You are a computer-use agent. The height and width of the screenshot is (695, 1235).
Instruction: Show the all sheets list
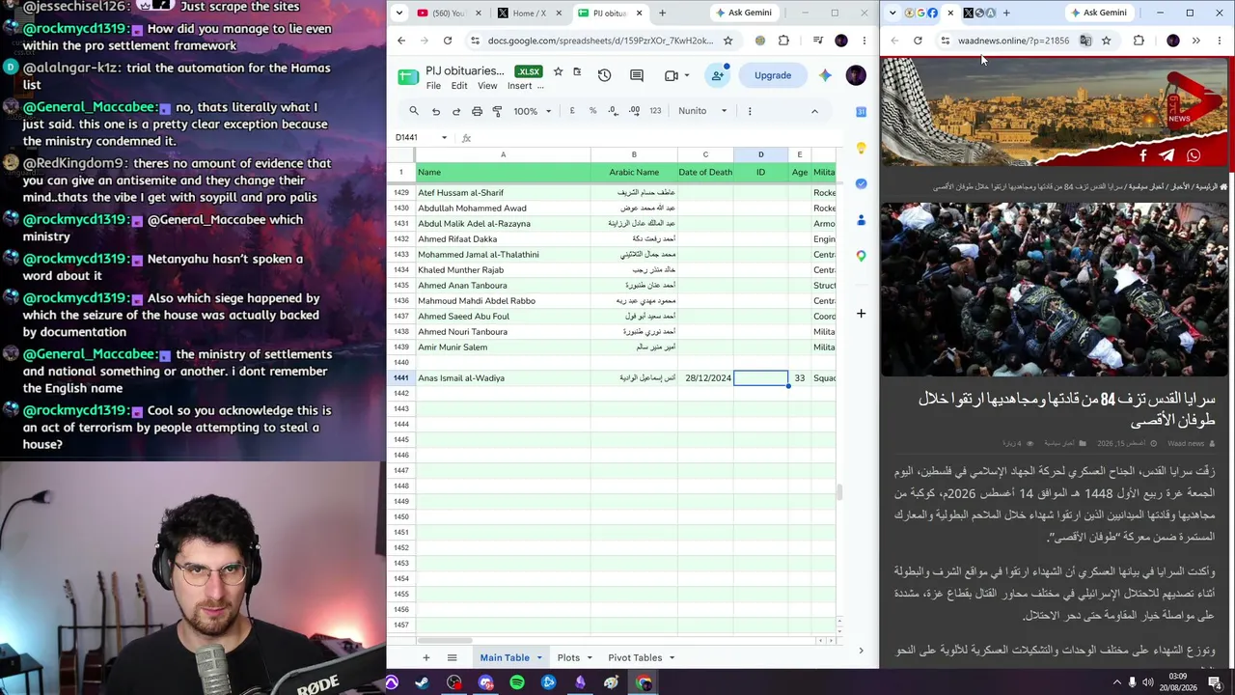[452, 657]
